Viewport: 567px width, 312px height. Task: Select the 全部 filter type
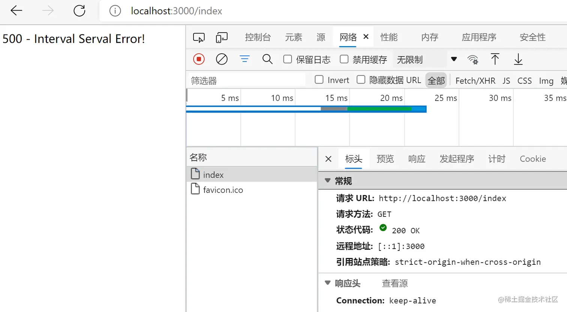click(x=436, y=81)
